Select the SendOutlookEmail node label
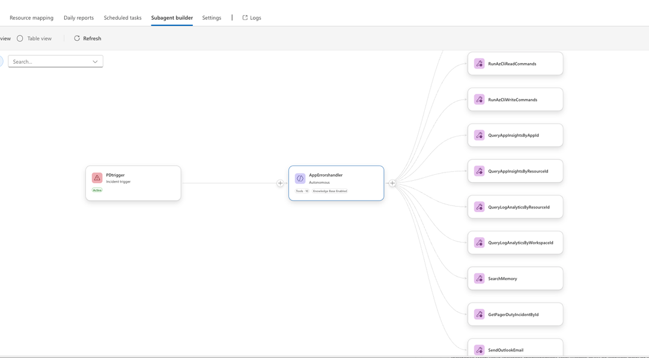 (505, 350)
